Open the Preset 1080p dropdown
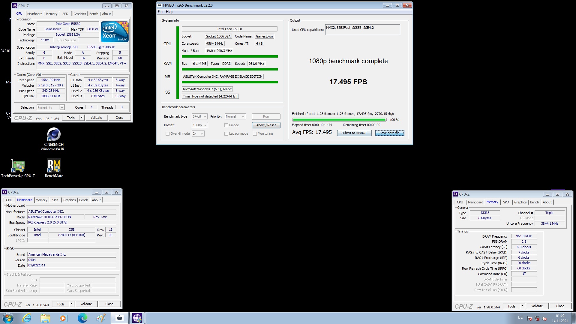576x324 pixels. click(x=200, y=125)
